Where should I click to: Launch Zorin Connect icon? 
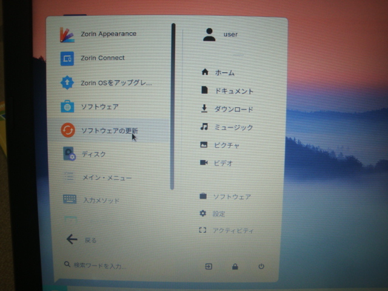coord(67,59)
